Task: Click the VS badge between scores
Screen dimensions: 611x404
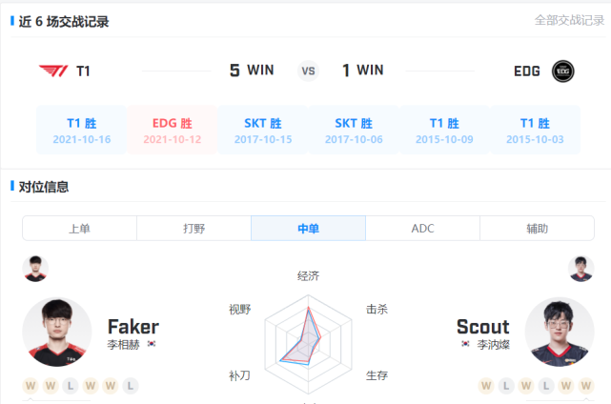Action: pyautogui.click(x=308, y=71)
